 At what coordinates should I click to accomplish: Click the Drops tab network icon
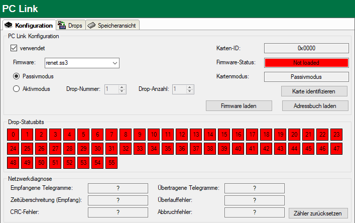point(62,25)
